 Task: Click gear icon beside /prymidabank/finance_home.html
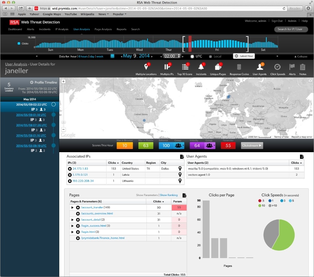coord(78,238)
